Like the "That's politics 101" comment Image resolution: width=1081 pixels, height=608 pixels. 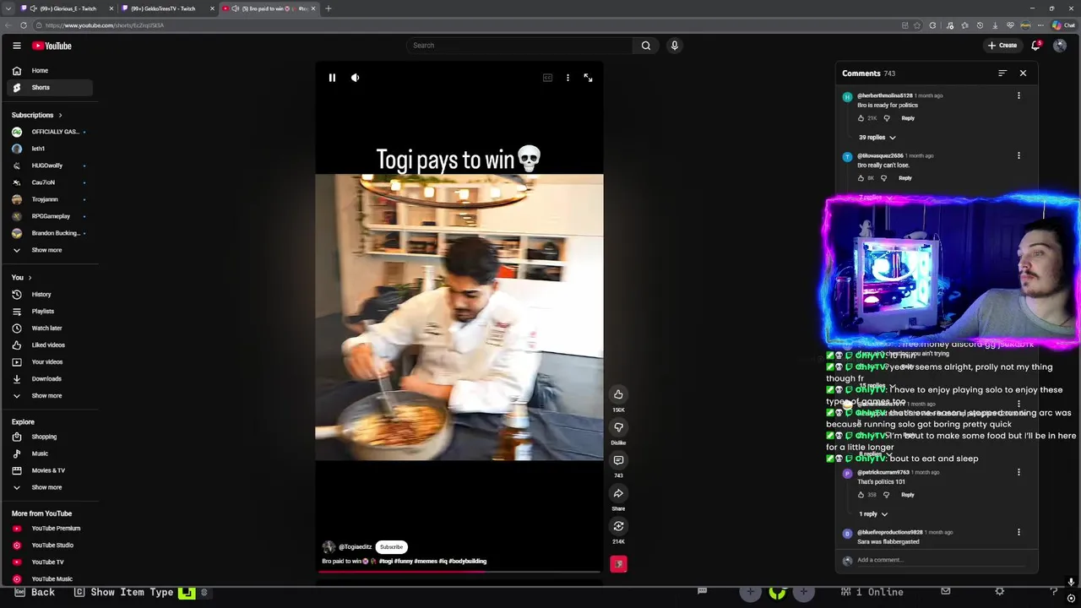coord(861,495)
